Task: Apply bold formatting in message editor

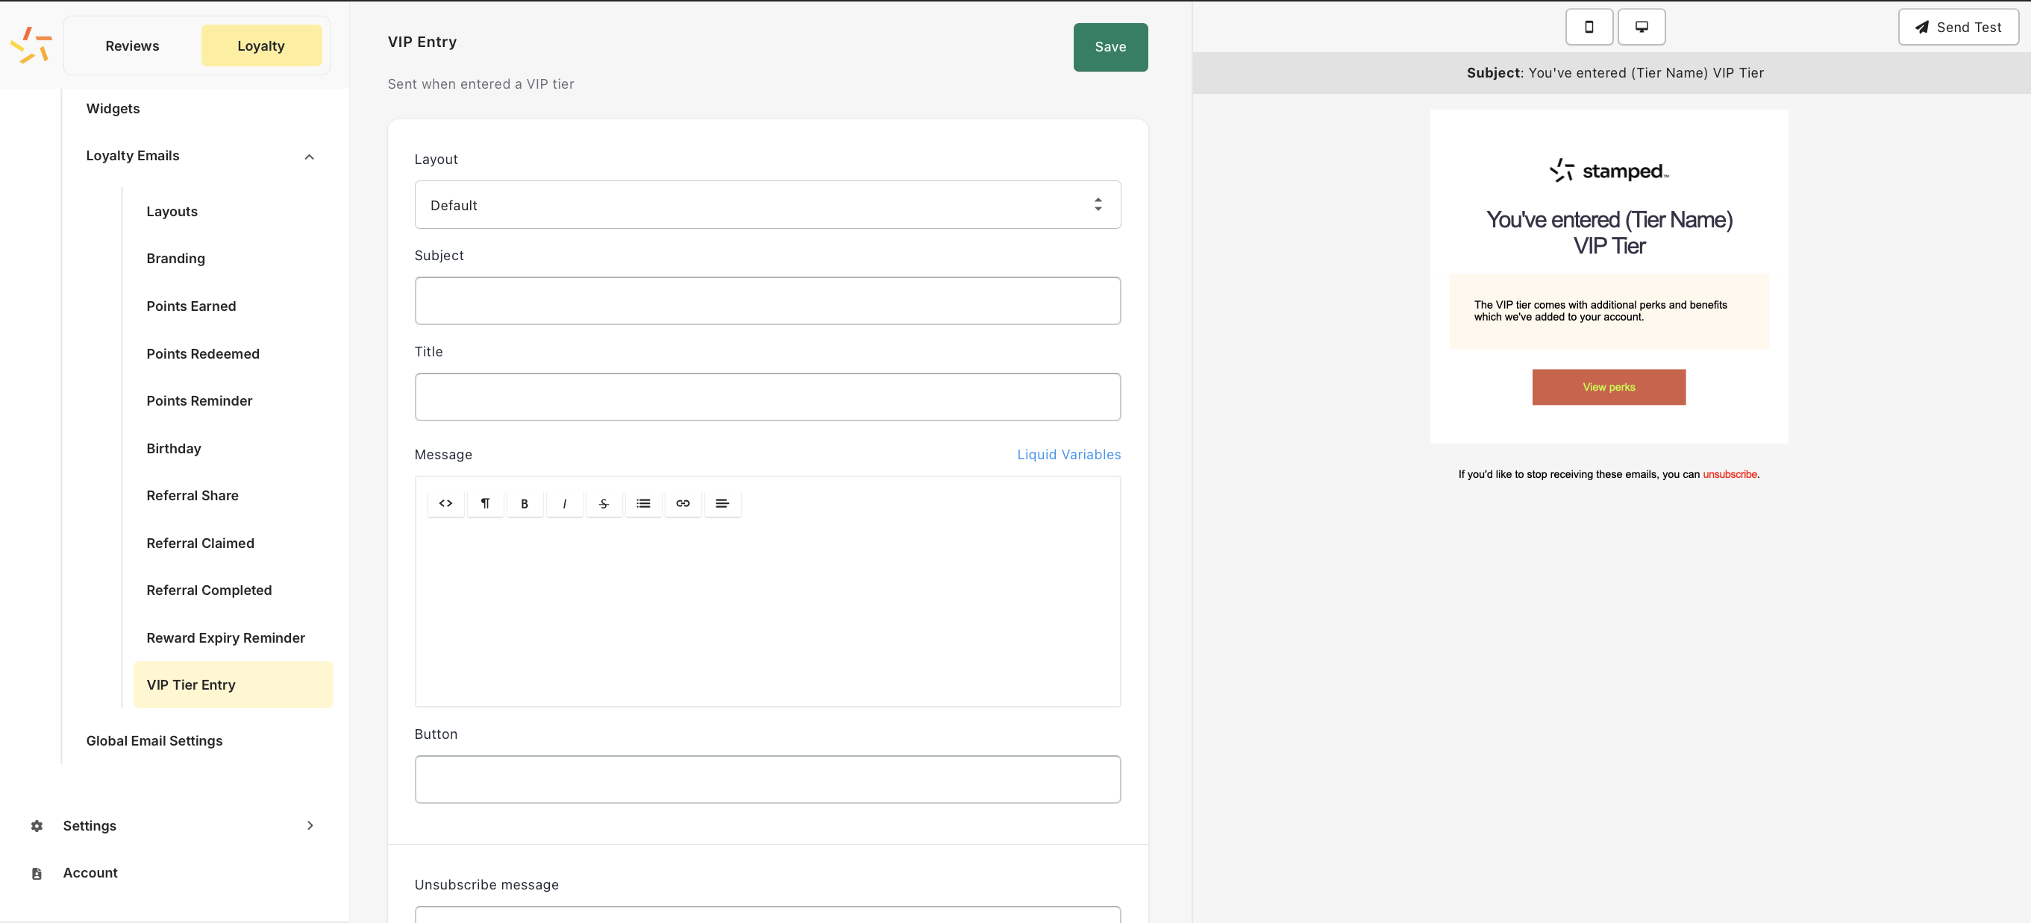Action: coord(525,503)
